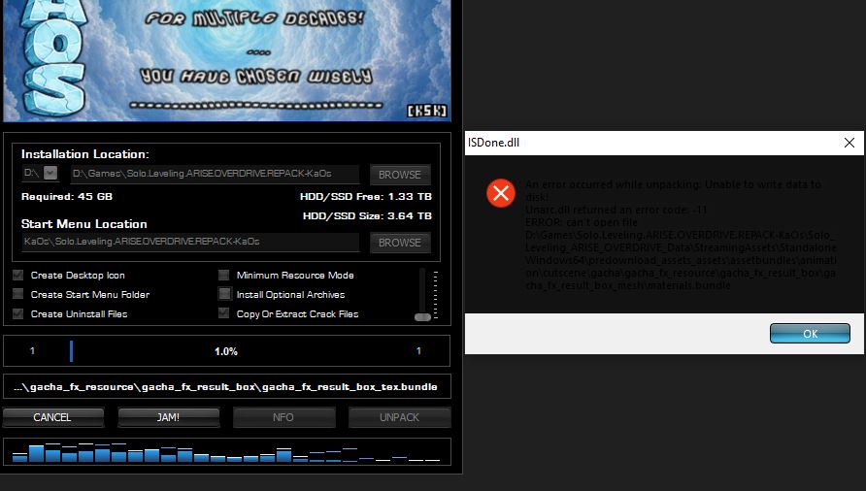Open the D:\ drive dropdown arrow
This screenshot has height=491, width=866.
[50, 173]
